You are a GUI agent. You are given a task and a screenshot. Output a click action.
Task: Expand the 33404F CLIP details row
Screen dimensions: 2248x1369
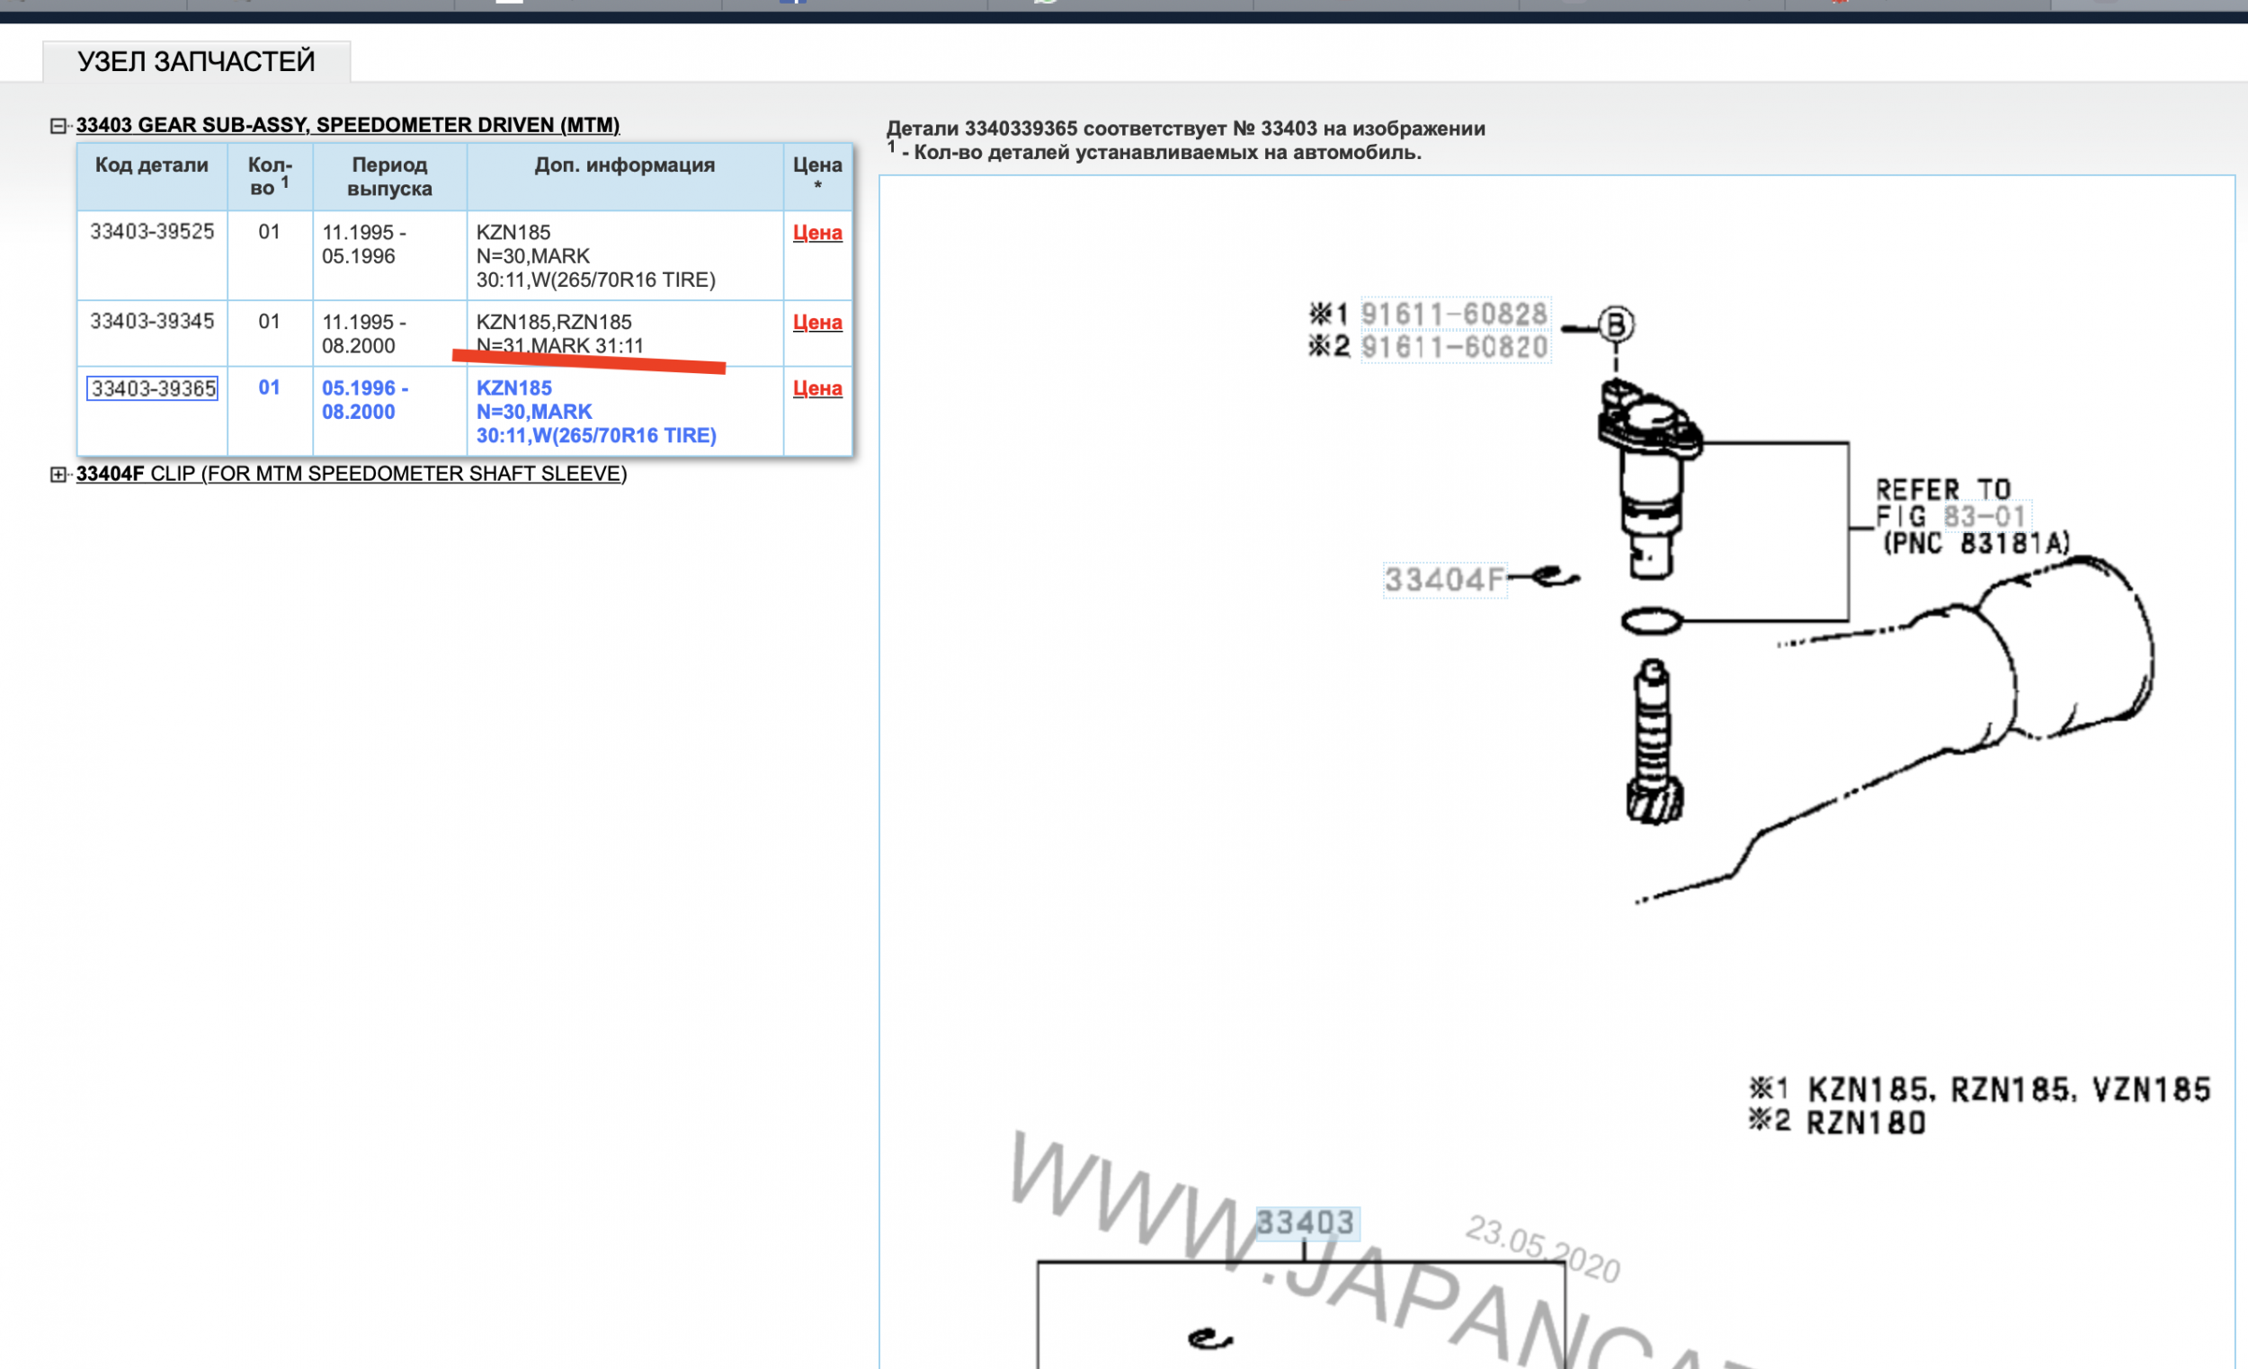(59, 474)
